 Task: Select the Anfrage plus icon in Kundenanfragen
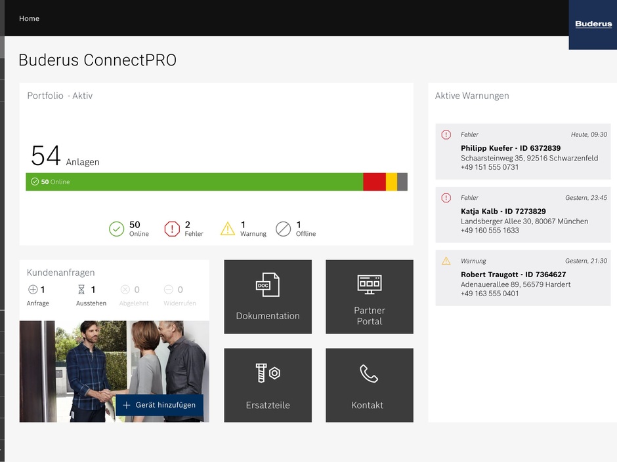(33, 290)
